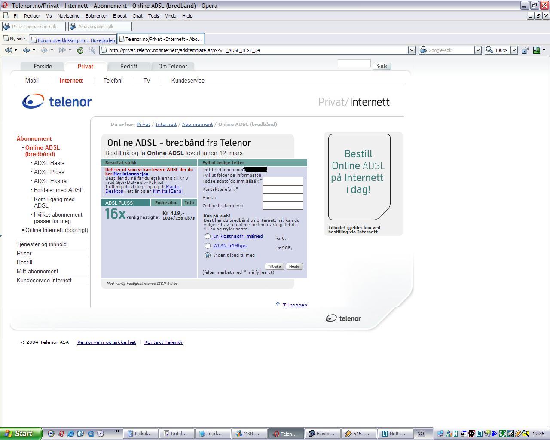The height and width of the screenshot is (440, 550).
Task: Open the film fra iCanal link
Action: pos(168,191)
